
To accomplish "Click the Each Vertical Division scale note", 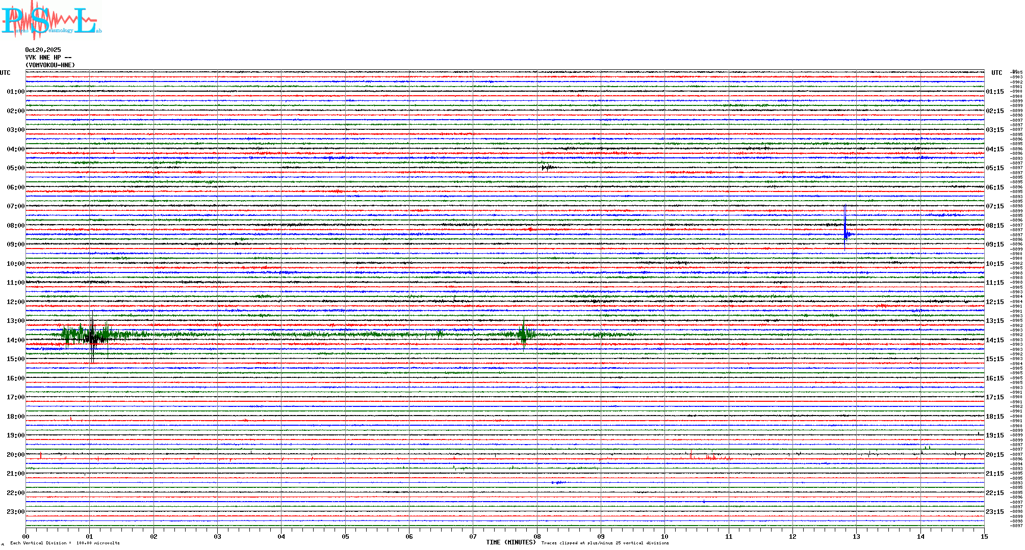I will click(x=65, y=543).
